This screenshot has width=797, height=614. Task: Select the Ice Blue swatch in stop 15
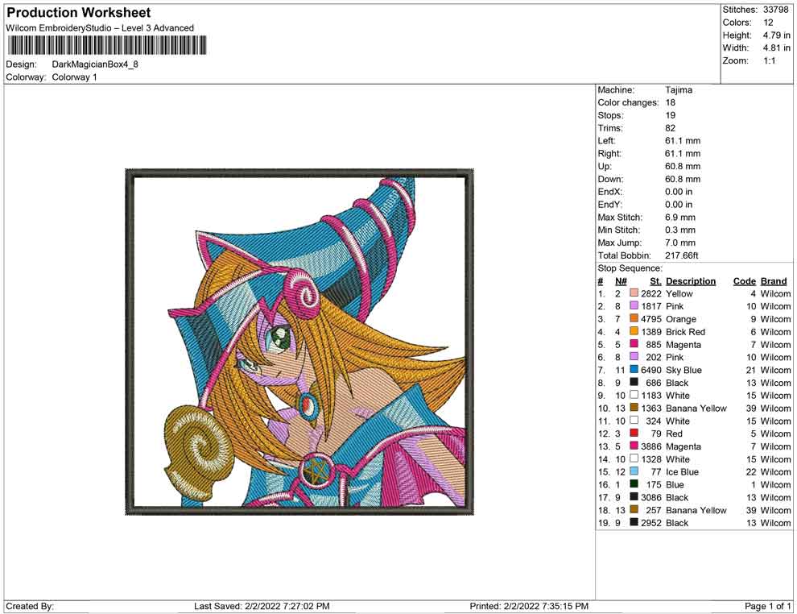point(634,471)
